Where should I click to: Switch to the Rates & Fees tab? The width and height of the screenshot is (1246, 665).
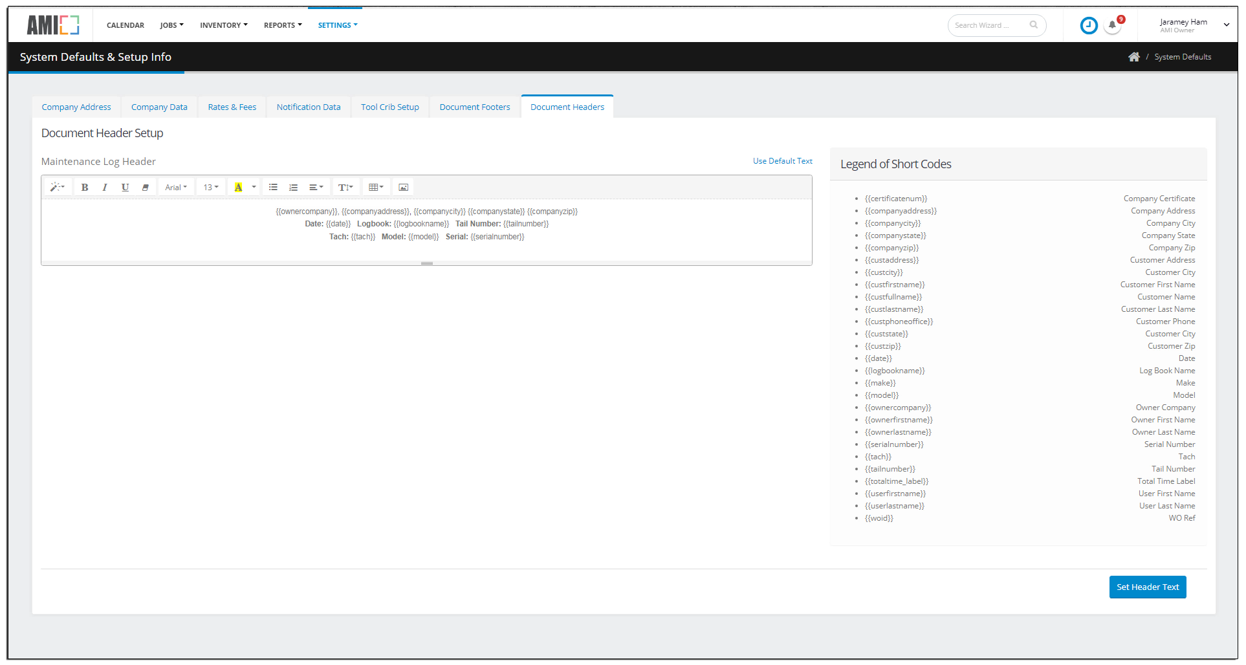pyautogui.click(x=232, y=107)
